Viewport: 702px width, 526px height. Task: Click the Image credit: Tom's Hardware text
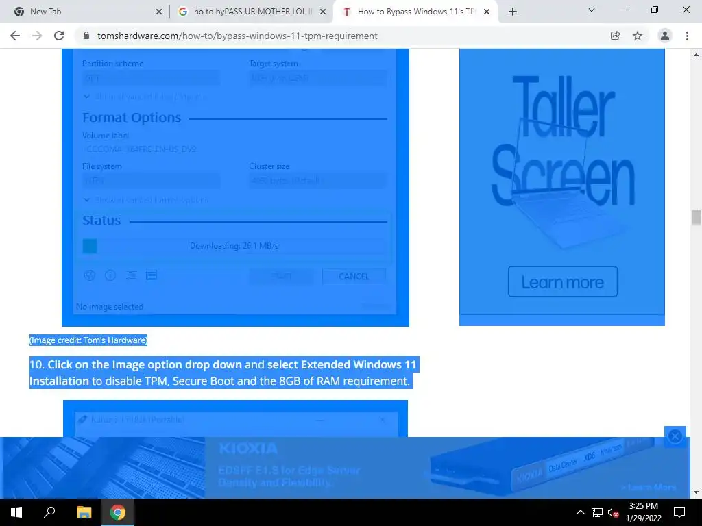[x=88, y=340]
